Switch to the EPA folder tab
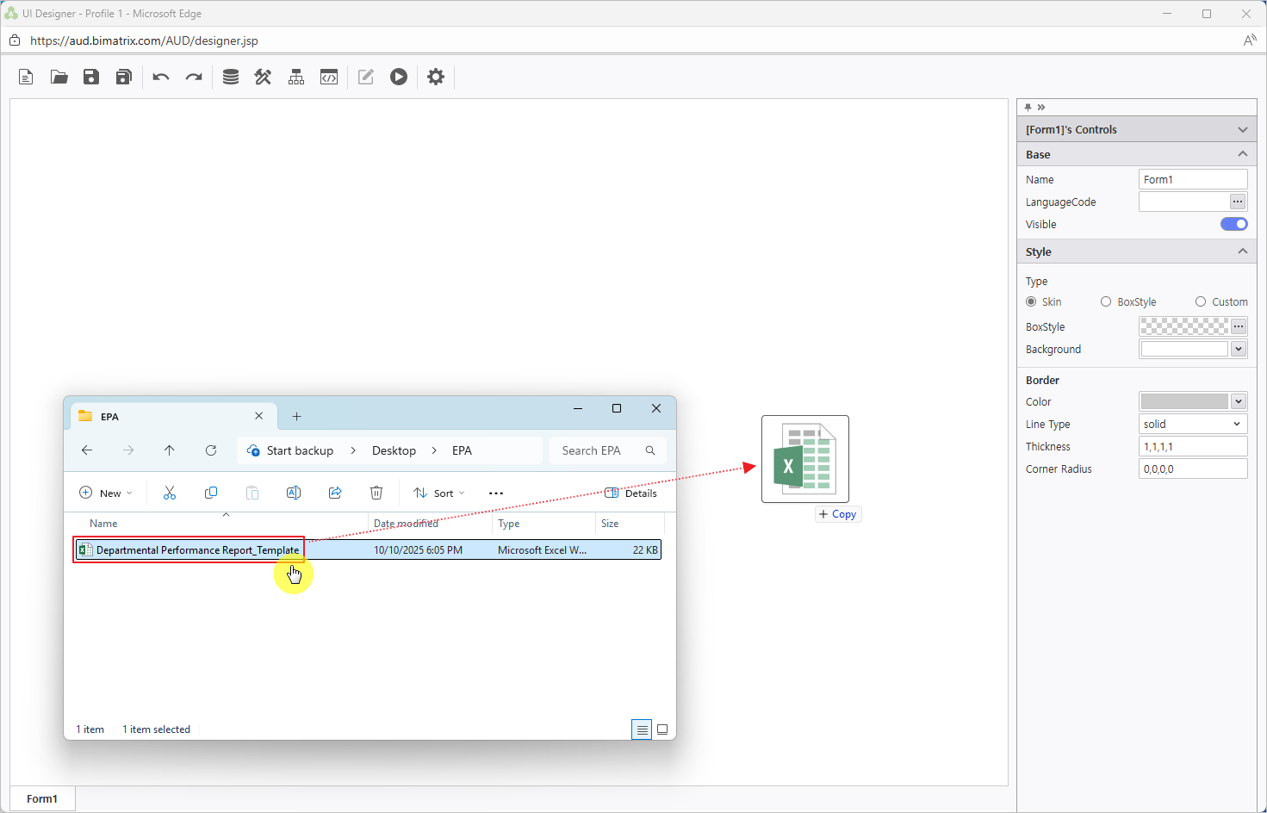The width and height of the screenshot is (1267, 813). (112, 416)
